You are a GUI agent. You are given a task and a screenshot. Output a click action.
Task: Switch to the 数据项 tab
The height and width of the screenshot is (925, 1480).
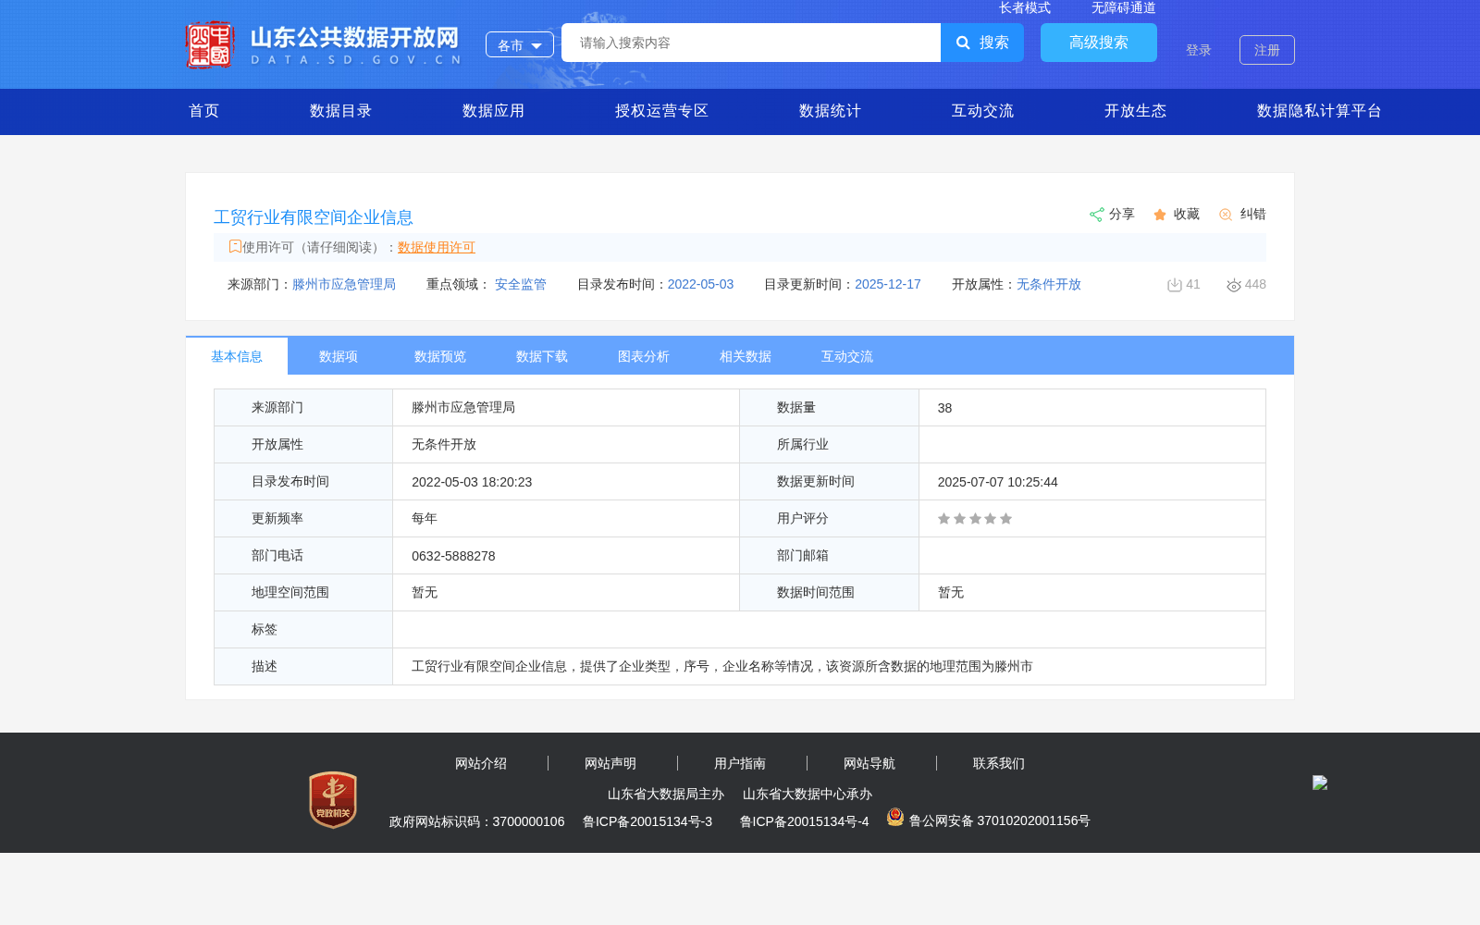tap(339, 356)
